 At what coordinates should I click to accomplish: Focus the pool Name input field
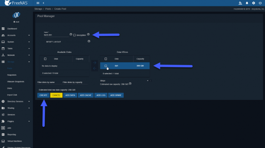[56, 35]
